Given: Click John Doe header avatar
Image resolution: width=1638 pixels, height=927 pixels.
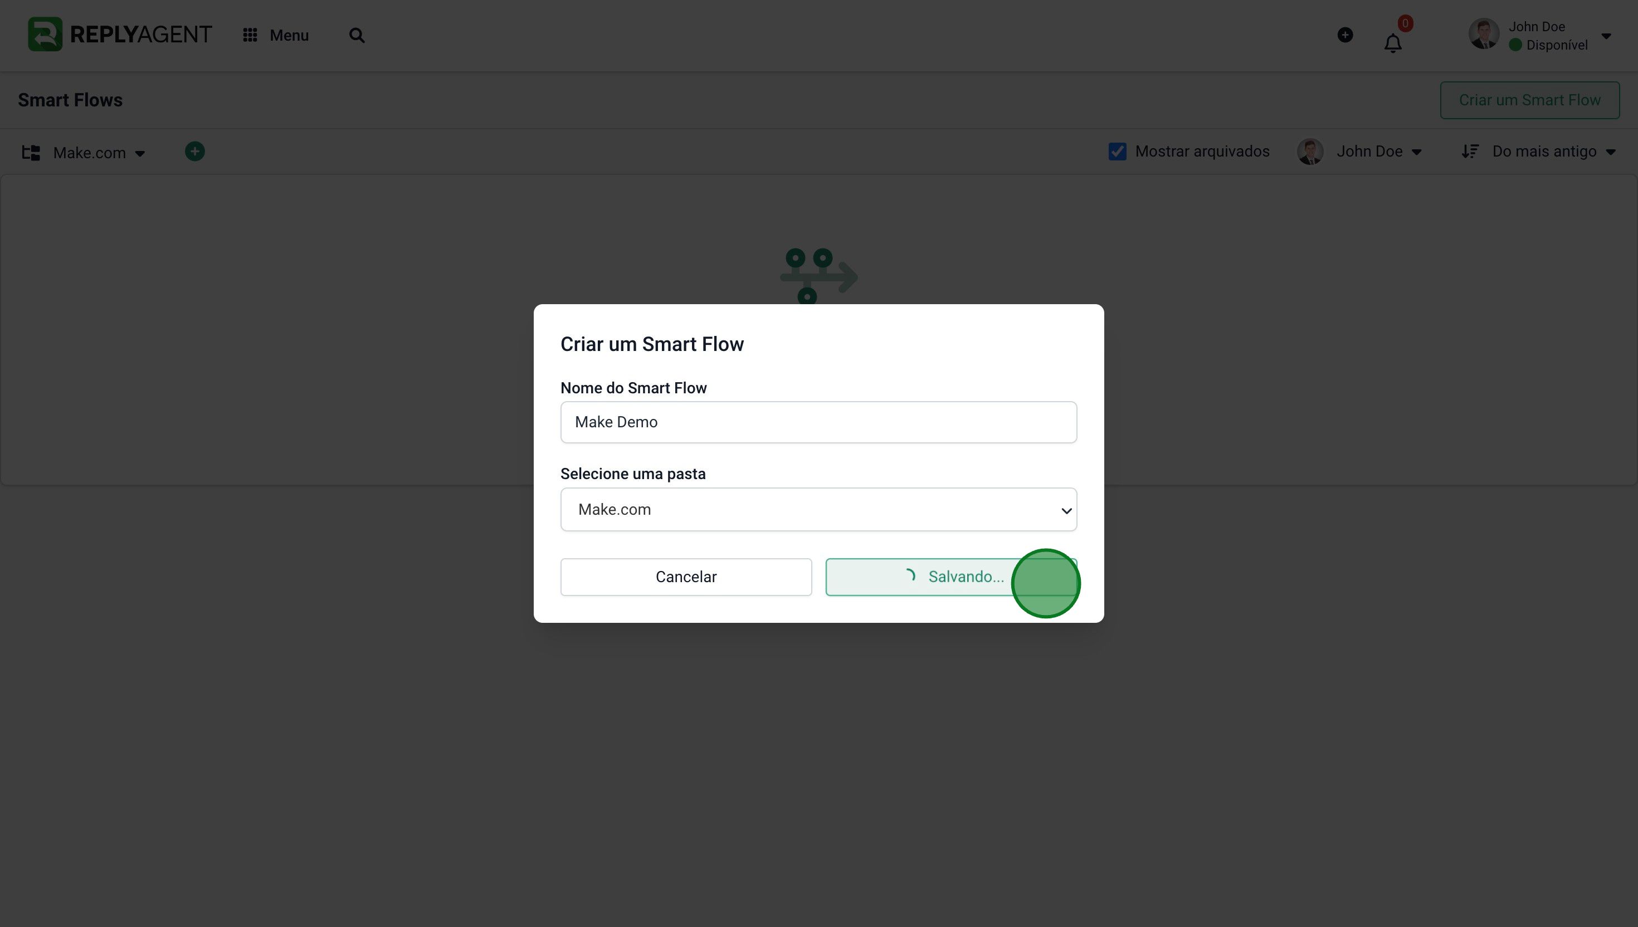Looking at the screenshot, I should tap(1483, 34).
